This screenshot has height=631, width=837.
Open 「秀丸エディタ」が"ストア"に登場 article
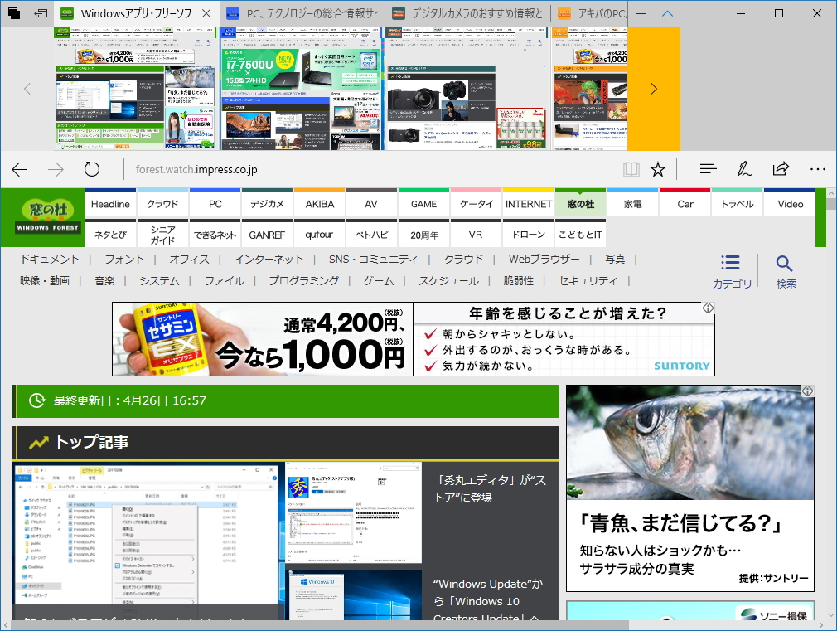pyautogui.click(x=491, y=489)
